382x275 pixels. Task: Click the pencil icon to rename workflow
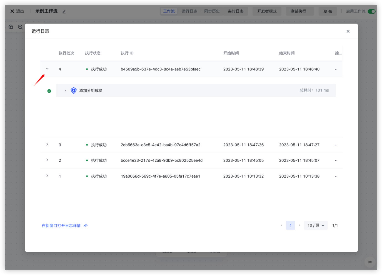tap(64, 12)
